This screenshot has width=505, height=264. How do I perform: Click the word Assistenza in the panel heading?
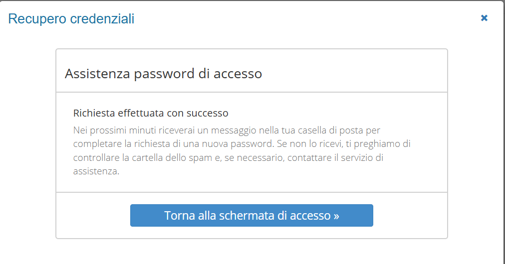click(x=96, y=74)
